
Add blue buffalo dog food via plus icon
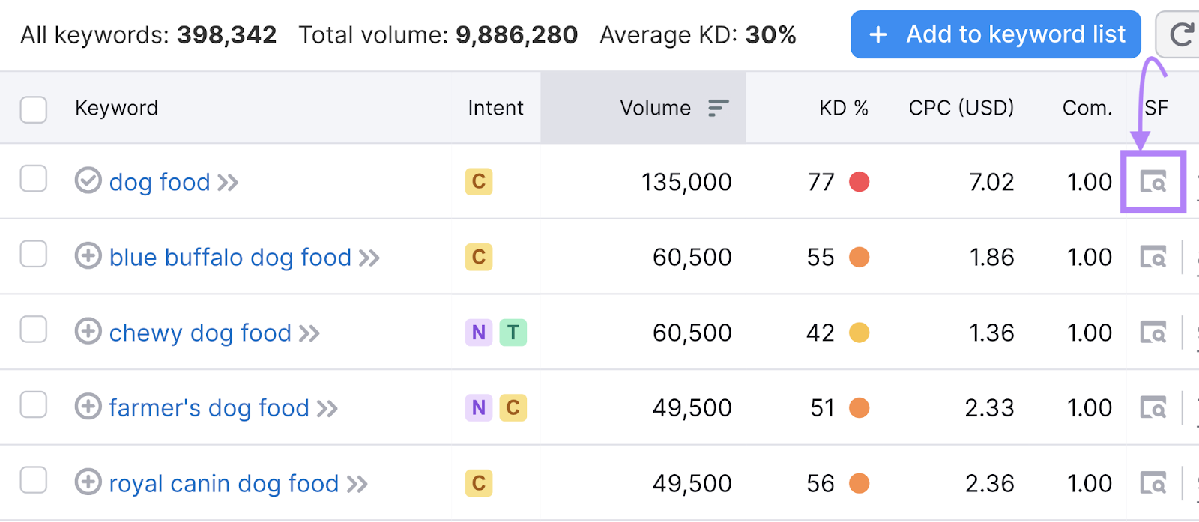[88, 256]
